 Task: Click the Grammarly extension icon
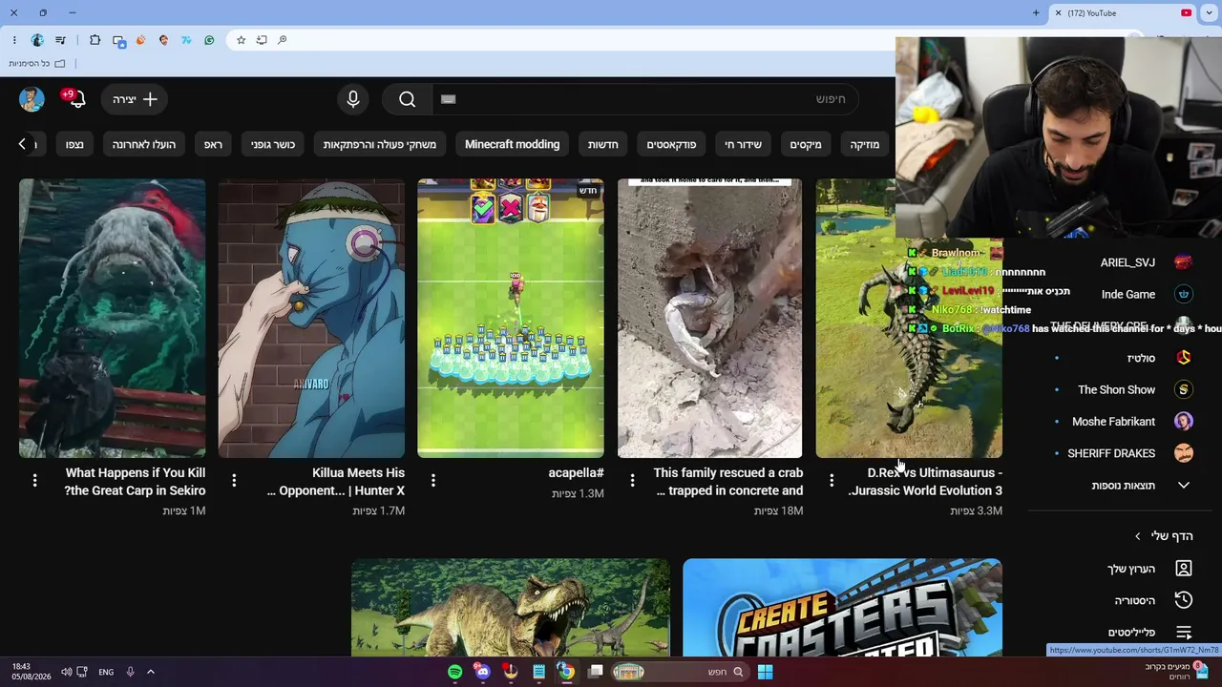(209, 40)
